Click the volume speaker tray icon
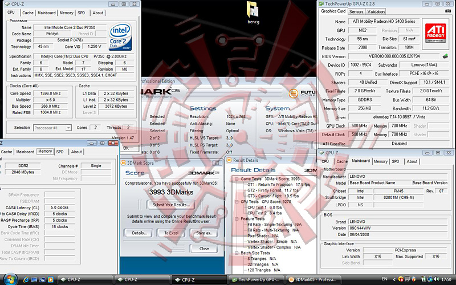This screenshot has width=456, height=285. click(x=436, y=279)
